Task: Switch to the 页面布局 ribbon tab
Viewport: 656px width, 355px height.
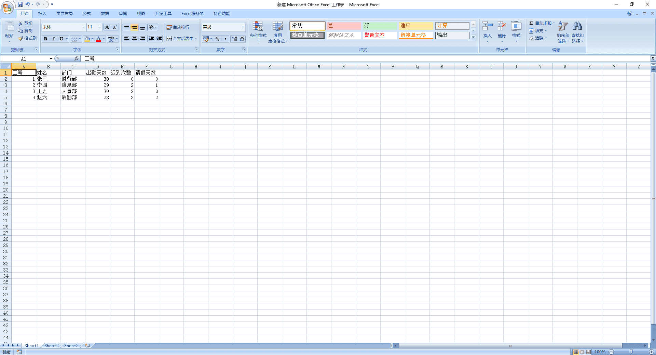Action: point(65,14)
